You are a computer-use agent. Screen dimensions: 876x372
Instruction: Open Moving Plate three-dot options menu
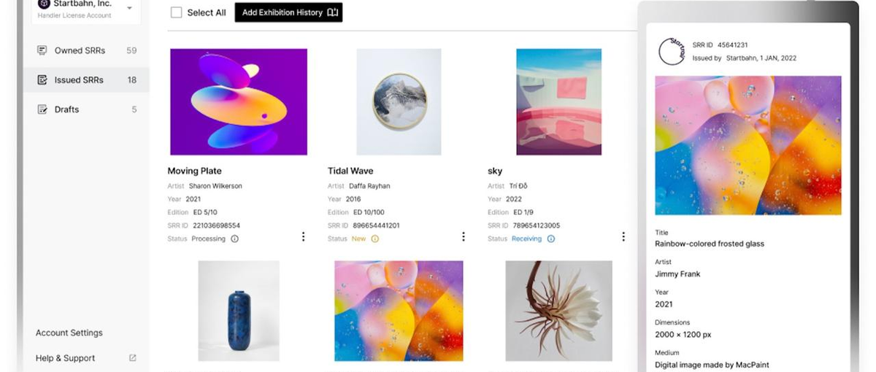pos(304,236)
